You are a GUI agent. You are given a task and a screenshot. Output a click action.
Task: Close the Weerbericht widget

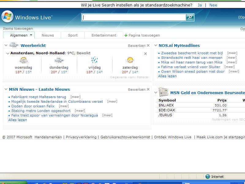pos(148,45)
